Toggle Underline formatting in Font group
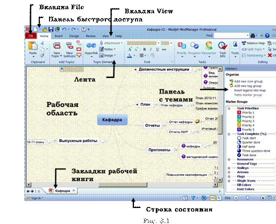Image resolution: width=276 pixels, height=224 pixels. [x=157, y=49]
